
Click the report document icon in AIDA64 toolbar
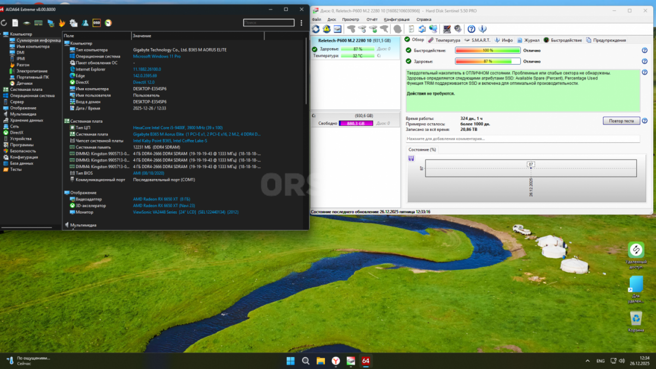tap(15, 22)
